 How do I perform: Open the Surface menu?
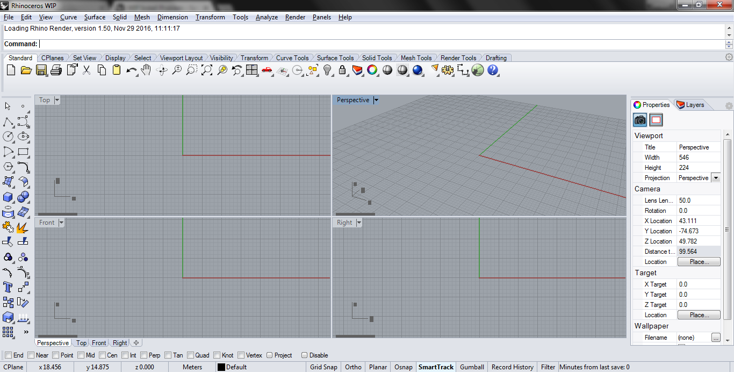[x=95, y=17]
